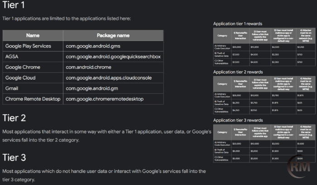Select the "Google Cloud" name cell
This screenshot has width=317, height=185.
pyautogui.click(x=33, y=78)
